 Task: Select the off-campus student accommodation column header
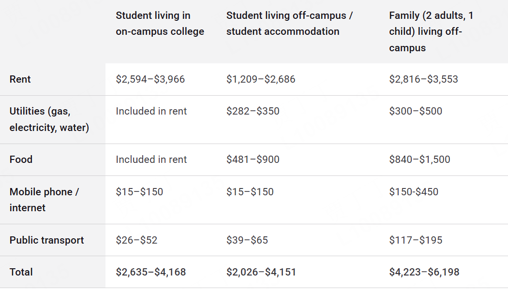[289, 24]
